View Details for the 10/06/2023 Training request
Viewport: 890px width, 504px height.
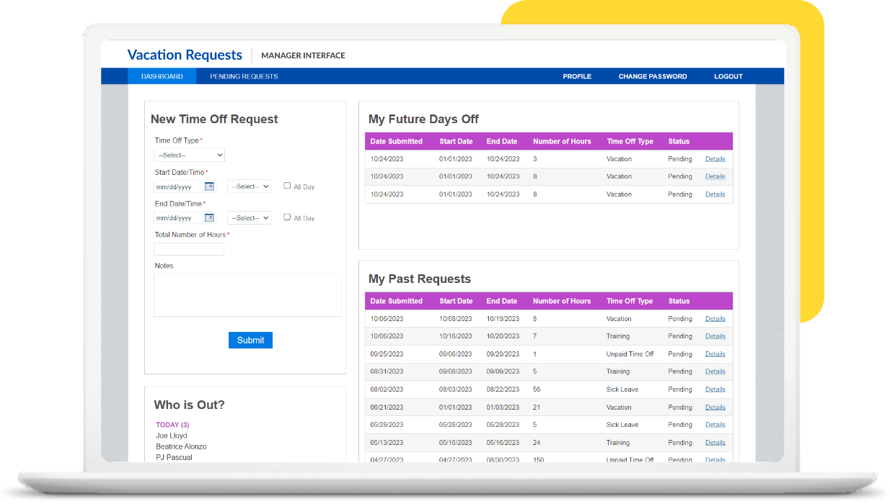(x=715, y=336)
